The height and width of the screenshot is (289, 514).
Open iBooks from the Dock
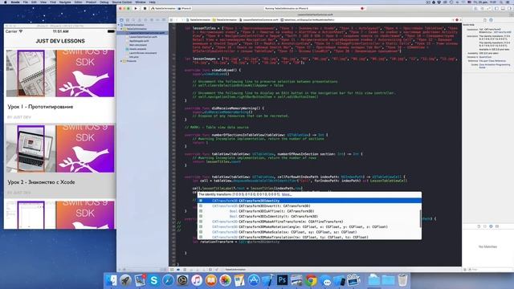tap(210, 280)
